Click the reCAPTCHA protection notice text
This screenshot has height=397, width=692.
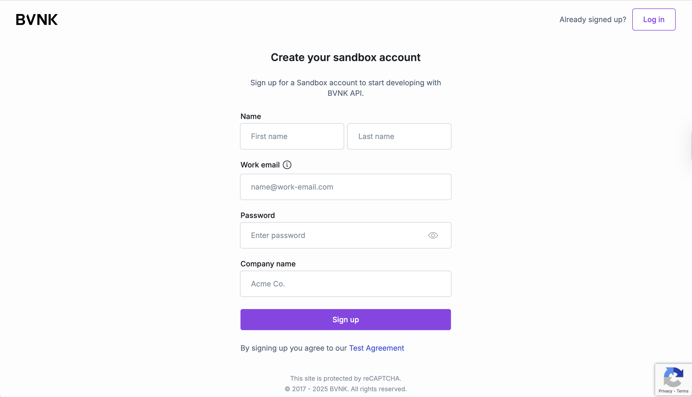[345, 378]
